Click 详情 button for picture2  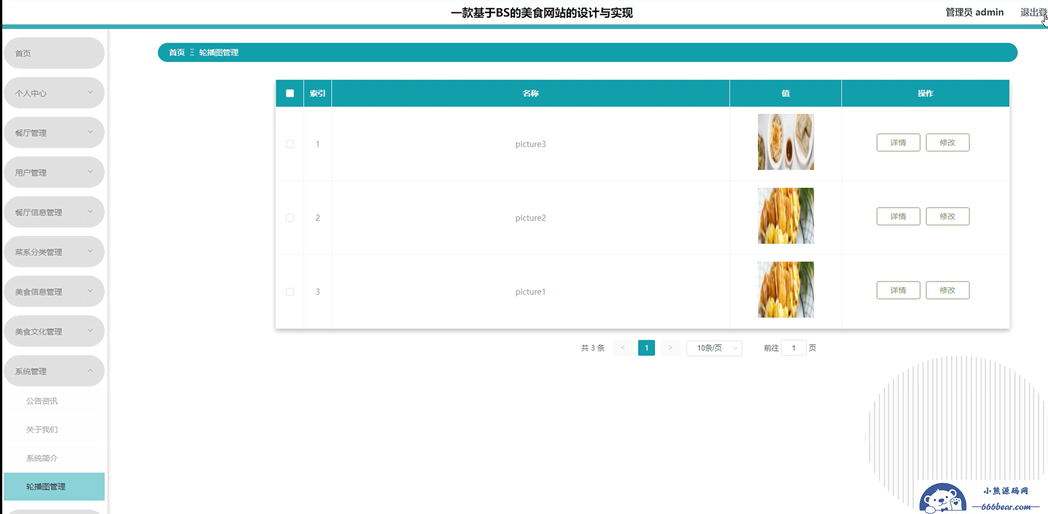coord(898,216)
